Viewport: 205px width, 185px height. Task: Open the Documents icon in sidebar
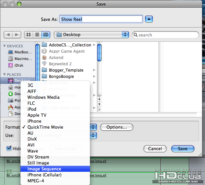click(11, 114)
